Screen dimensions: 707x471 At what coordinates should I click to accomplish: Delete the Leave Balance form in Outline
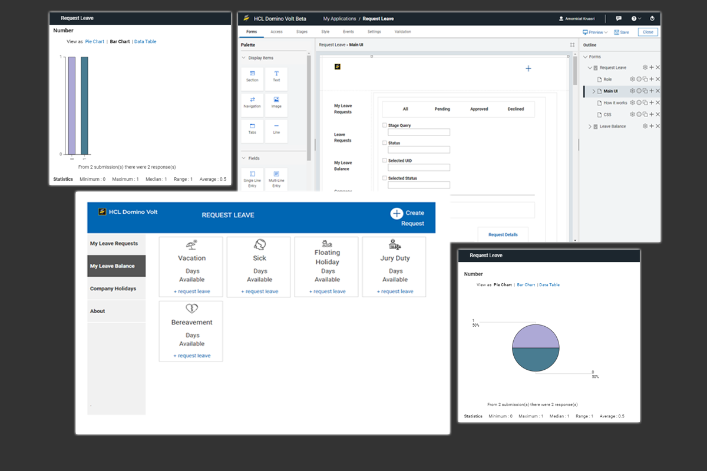pyautogui.click(x=658, y=126)
